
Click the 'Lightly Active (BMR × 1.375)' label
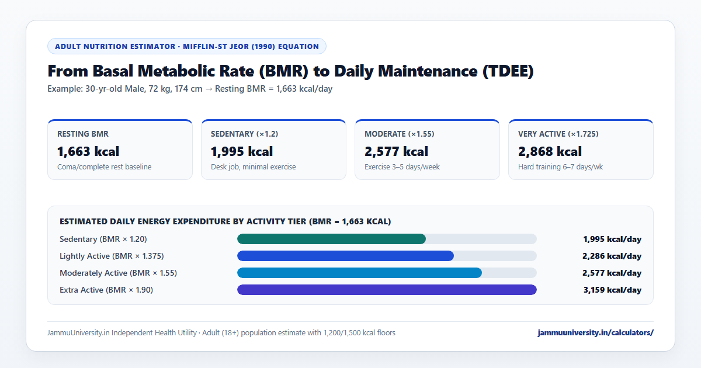pyautogui.click(x=112, y=256)
